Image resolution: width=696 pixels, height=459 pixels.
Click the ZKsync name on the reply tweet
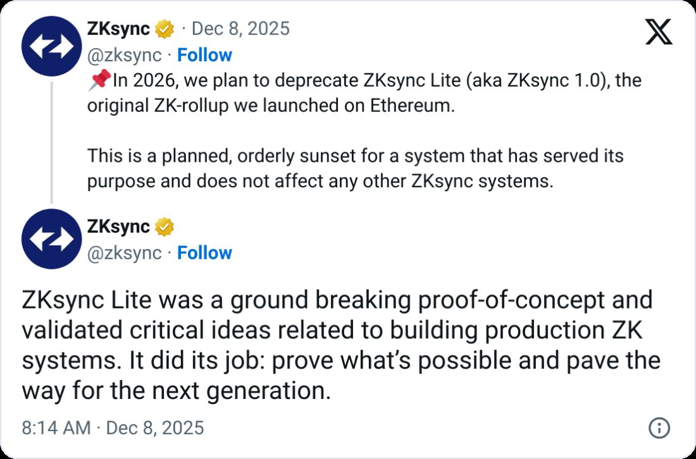(117, 226)
